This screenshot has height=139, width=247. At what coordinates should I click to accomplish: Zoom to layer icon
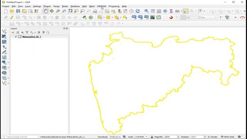click(x=82, y=11)
